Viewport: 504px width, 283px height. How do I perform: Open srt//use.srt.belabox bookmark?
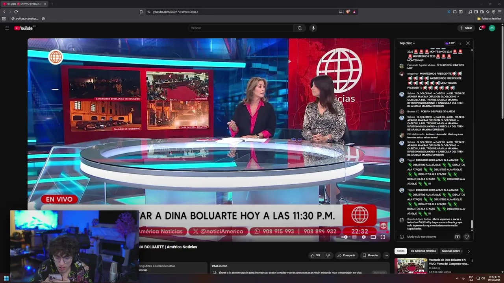point(25,18)
